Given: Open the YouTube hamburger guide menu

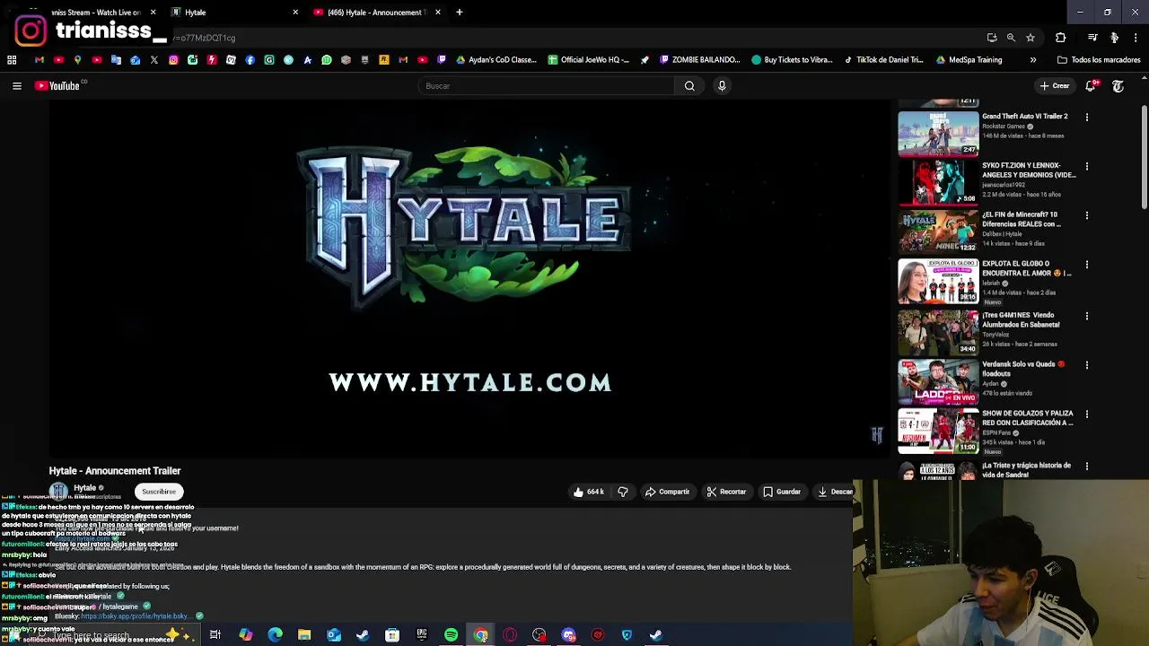Looking at the screenshot, I should pyautogui.click(x=17, y=86).
